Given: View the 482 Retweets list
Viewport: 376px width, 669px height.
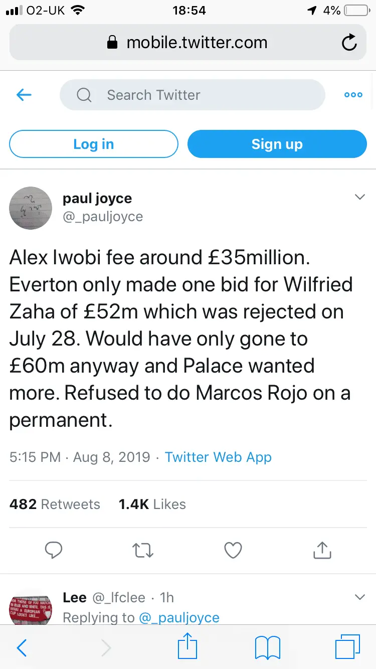Looking at the screenshot, I should 55,505.
